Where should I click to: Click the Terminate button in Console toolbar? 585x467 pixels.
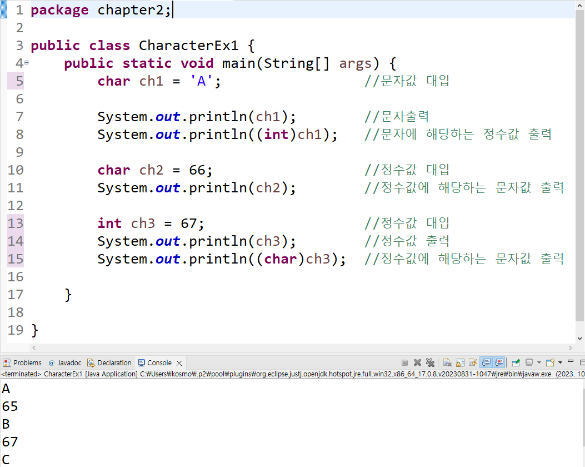[404, 362]
